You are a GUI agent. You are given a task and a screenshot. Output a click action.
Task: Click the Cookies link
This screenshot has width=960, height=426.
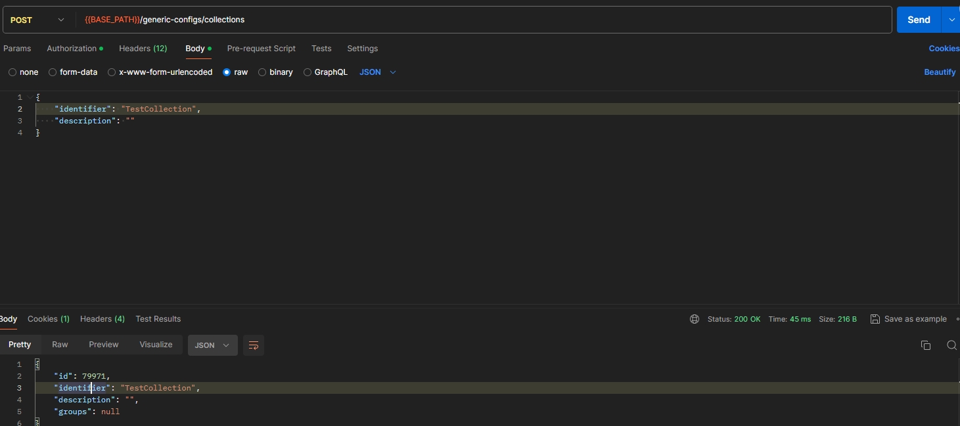[x=944, y=49]
